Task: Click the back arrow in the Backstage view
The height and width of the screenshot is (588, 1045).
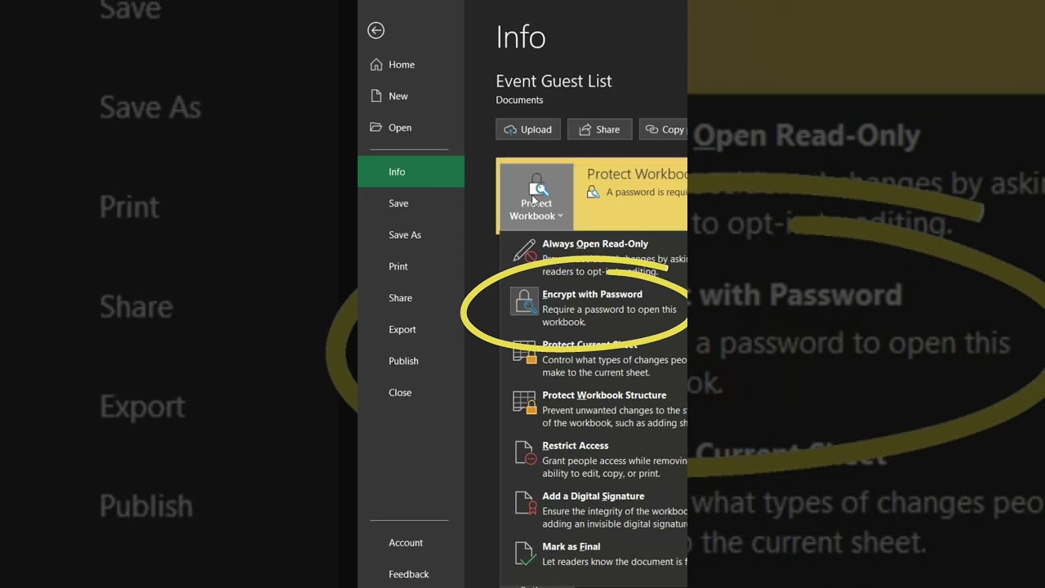Action: (376, 30)
